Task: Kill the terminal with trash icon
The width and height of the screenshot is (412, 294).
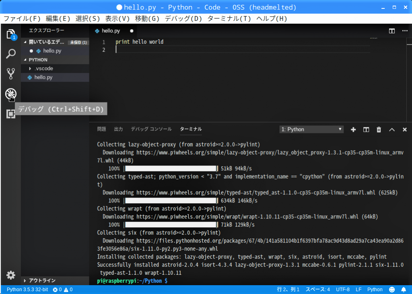Action: point(379,130)
